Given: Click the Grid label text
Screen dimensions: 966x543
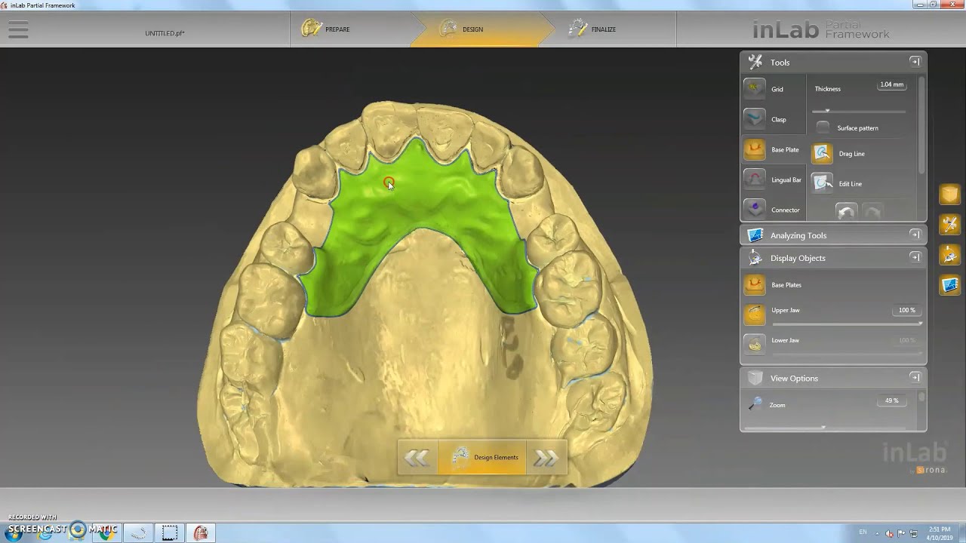Looking at the screenshot, I should coord(777,90).
